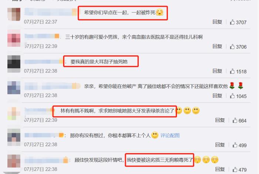Image resolution: width=259 pixels, height=174 pixels.
Task: Open the pink avatar of second commenter
Action: [14, 38]
